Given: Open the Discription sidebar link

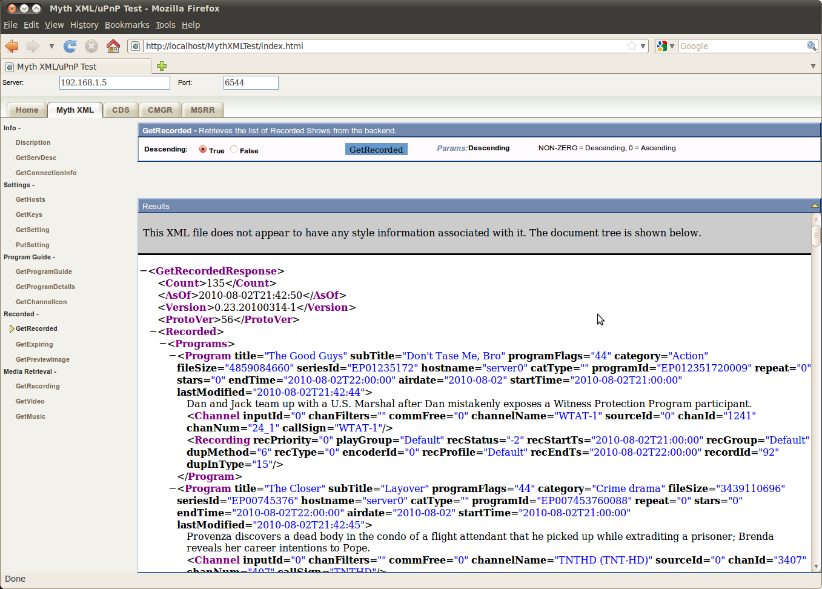Looking at the screenshot, I should 33,143.
